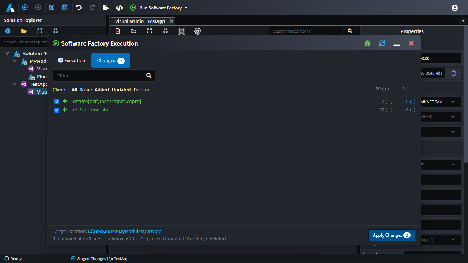Open the user account icon
This screenshot has height=263, width=468.
point(454,8)
